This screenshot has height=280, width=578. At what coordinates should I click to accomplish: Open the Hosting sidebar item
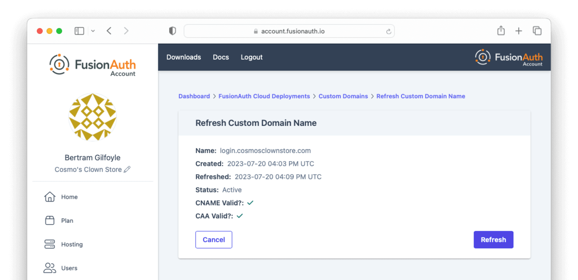pyautogui.click(x=63, y=244)
